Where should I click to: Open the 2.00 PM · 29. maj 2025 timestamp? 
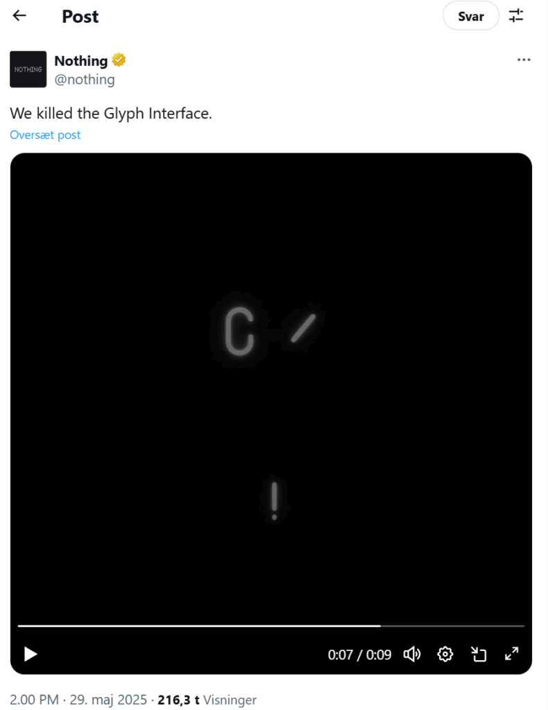(78, 700)
